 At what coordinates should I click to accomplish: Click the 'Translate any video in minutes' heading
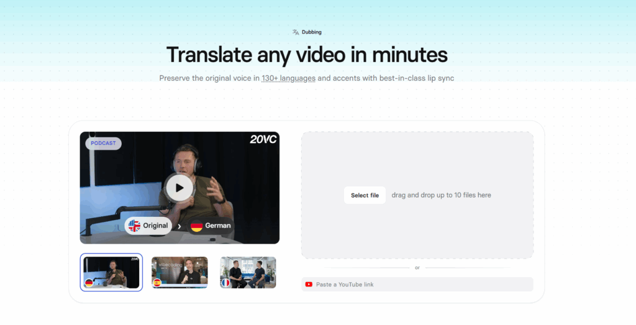coord(307,54)
